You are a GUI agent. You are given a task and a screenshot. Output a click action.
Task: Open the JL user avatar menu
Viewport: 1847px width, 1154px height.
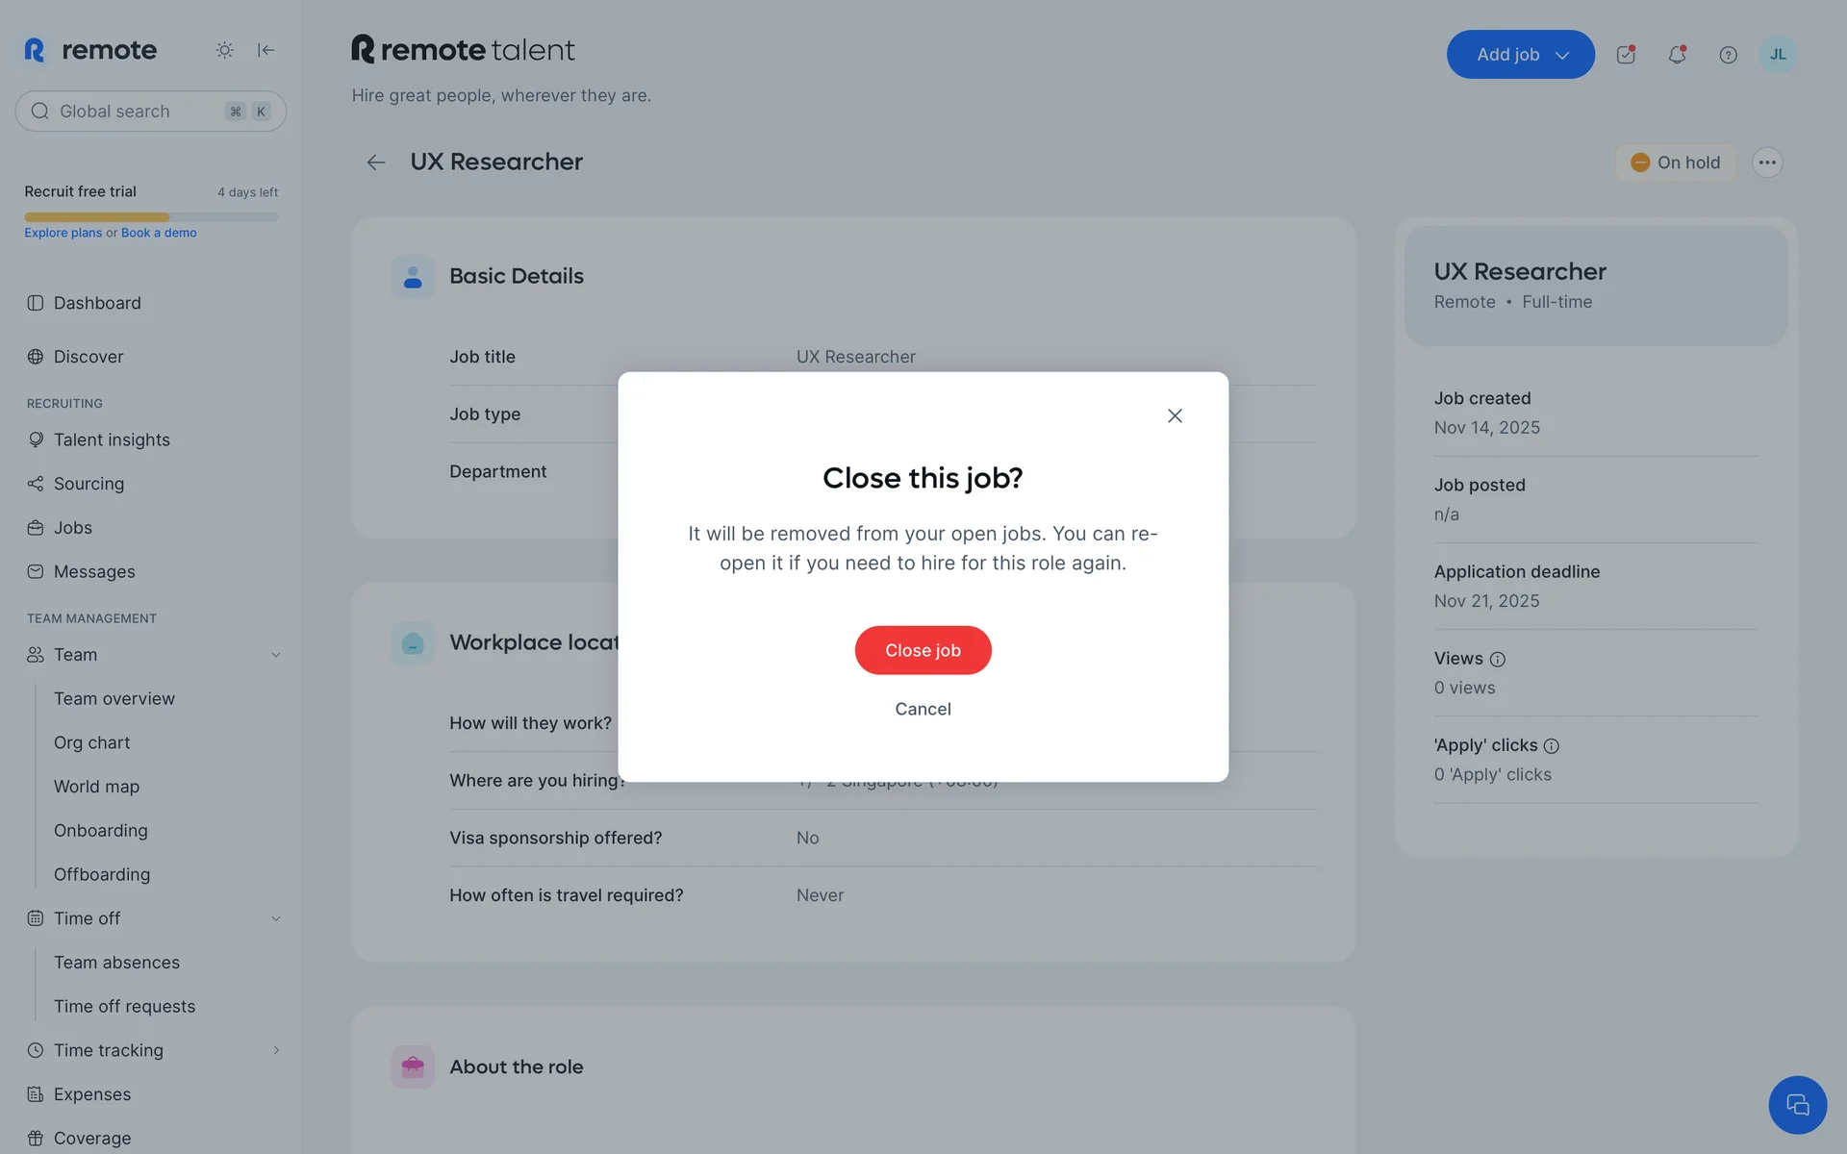coord(1777,55)
